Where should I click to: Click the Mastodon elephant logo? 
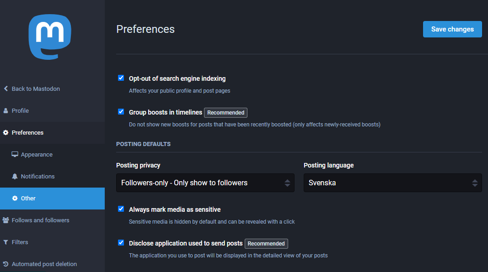click(x=50, y=37)
